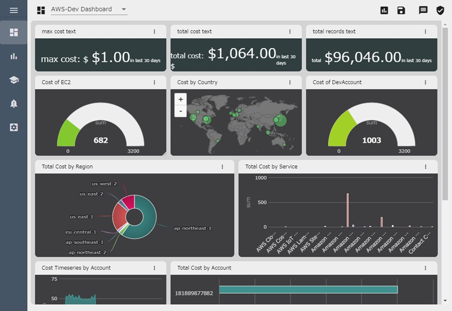The height and width of the screenshot is (311, 452).
Task: Click the $96,046.00 total records value
Action: click(363, 57)
